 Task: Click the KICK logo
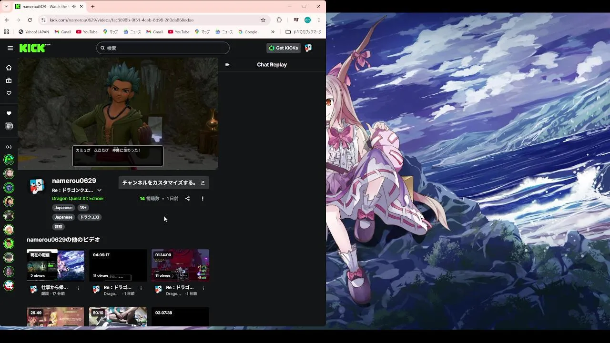point(34,48)
